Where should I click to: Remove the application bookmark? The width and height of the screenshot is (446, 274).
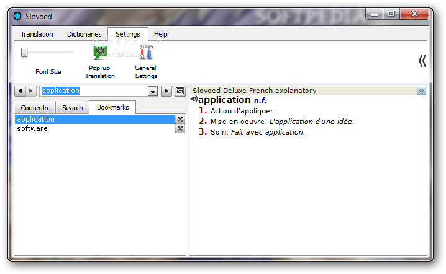tap(180, 119)
